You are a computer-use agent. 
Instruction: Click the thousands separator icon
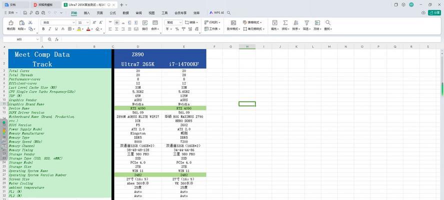[183, 29]
